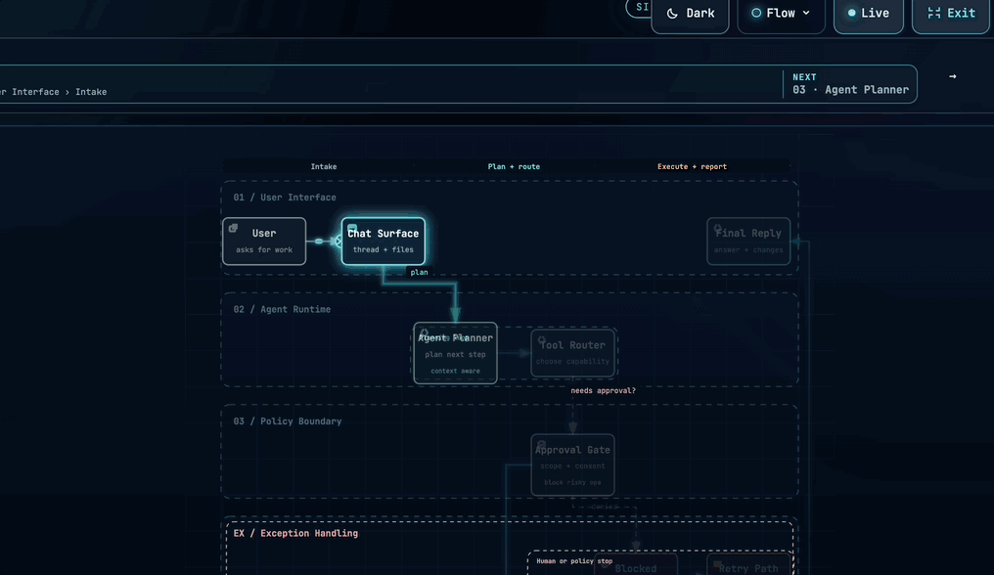Viewport: 994px width, 575px height.
Task: Go to next step 03 Agent Planner
Action: tap(850, 84)
